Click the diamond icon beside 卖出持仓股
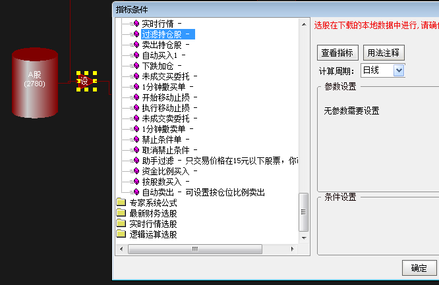This screenshot has height=285, width=439. (136, 45)
